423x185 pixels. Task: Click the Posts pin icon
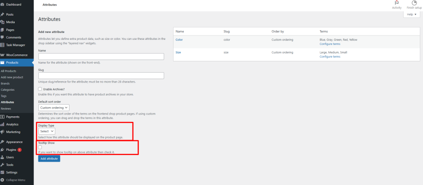coord(2,14)
